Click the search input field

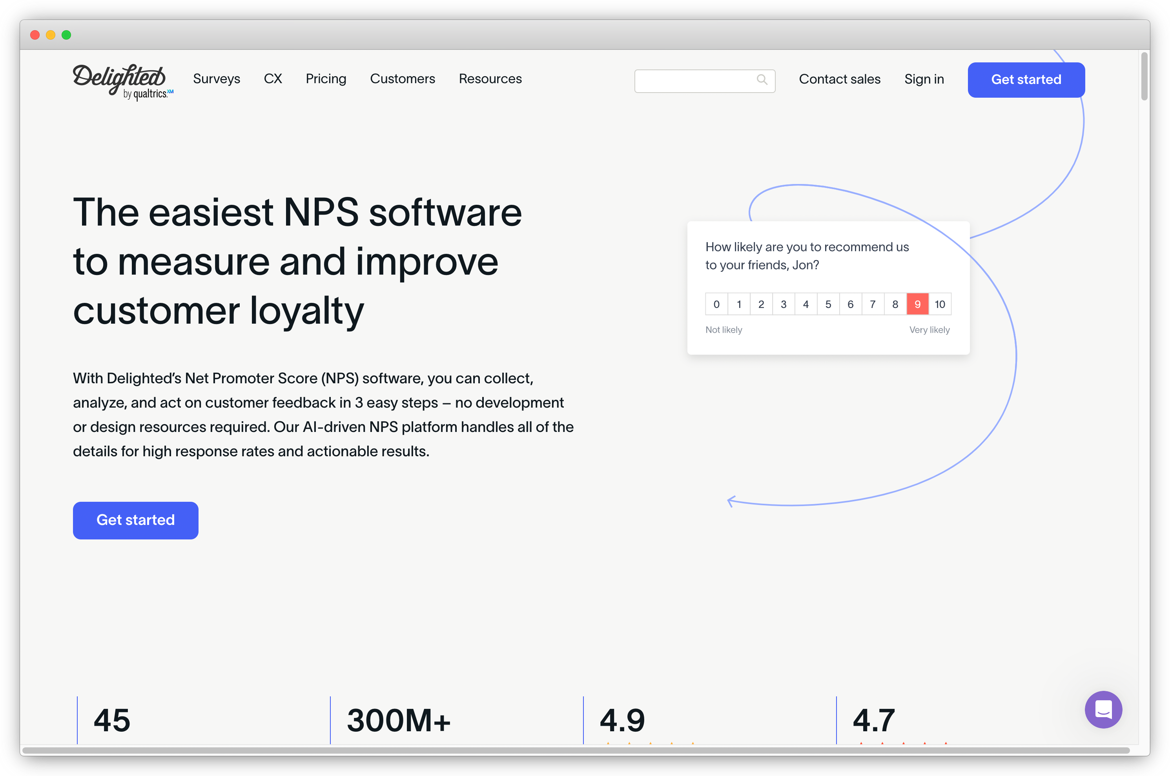[x=701, y=79]
